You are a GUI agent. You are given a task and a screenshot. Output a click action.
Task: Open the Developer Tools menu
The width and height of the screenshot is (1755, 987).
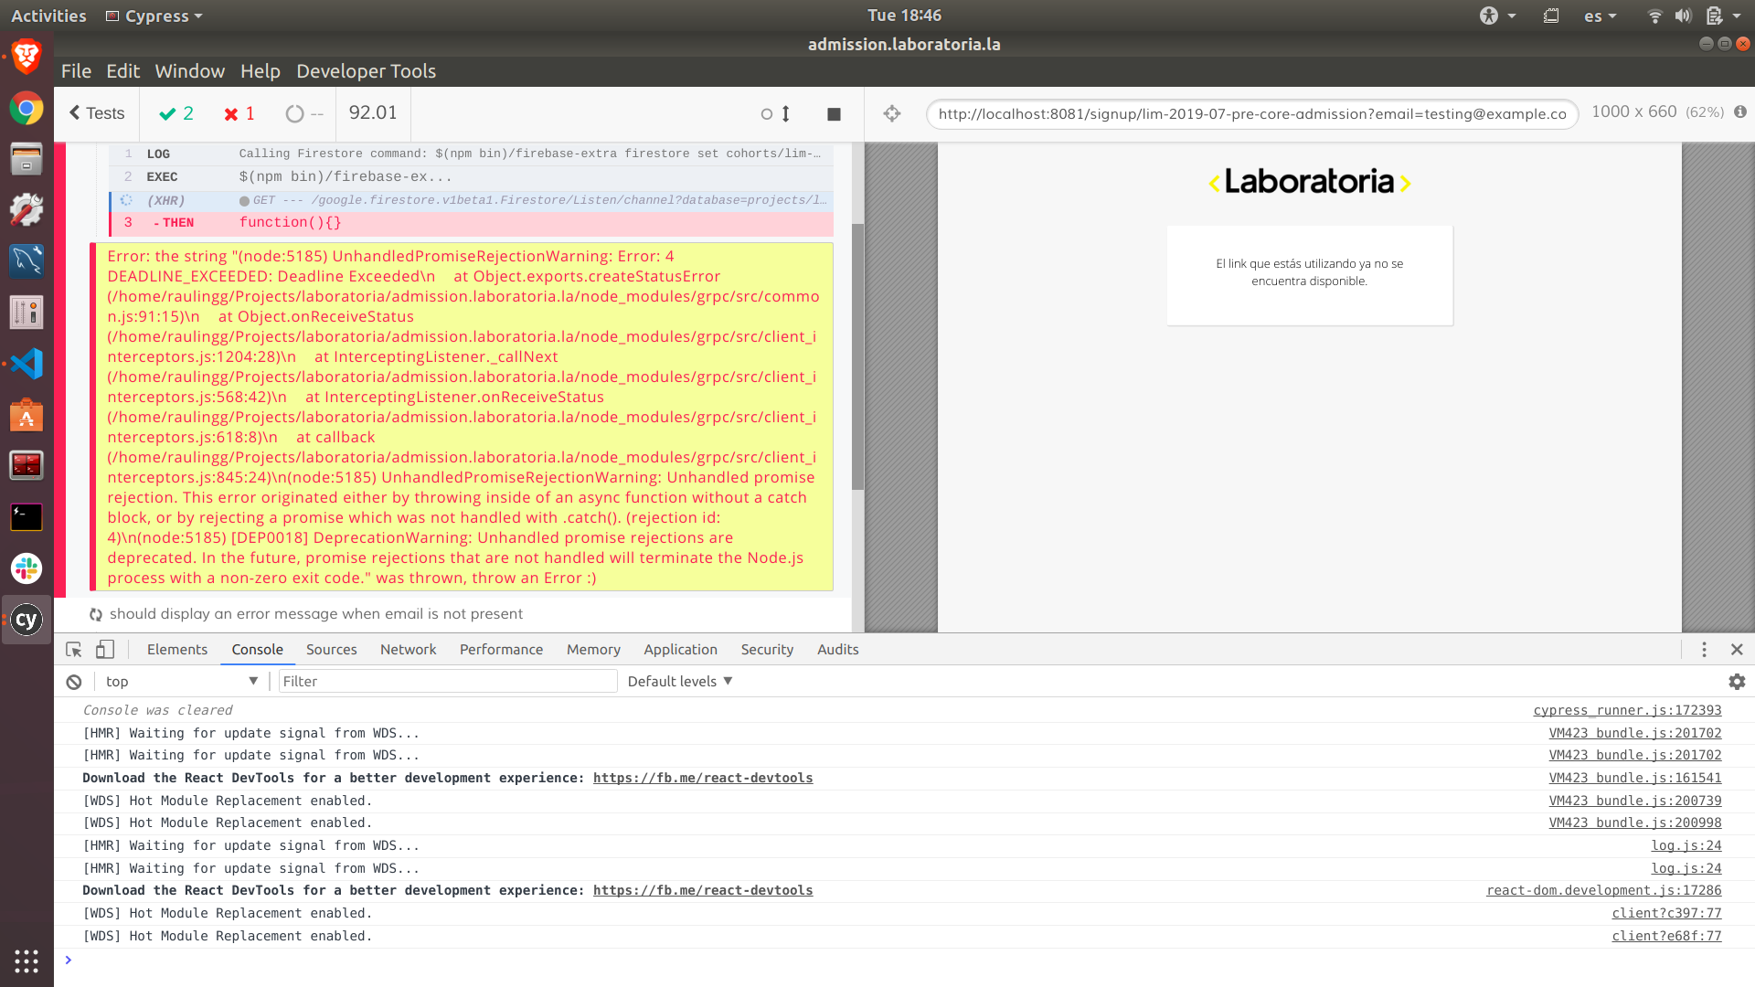(366, 71)
